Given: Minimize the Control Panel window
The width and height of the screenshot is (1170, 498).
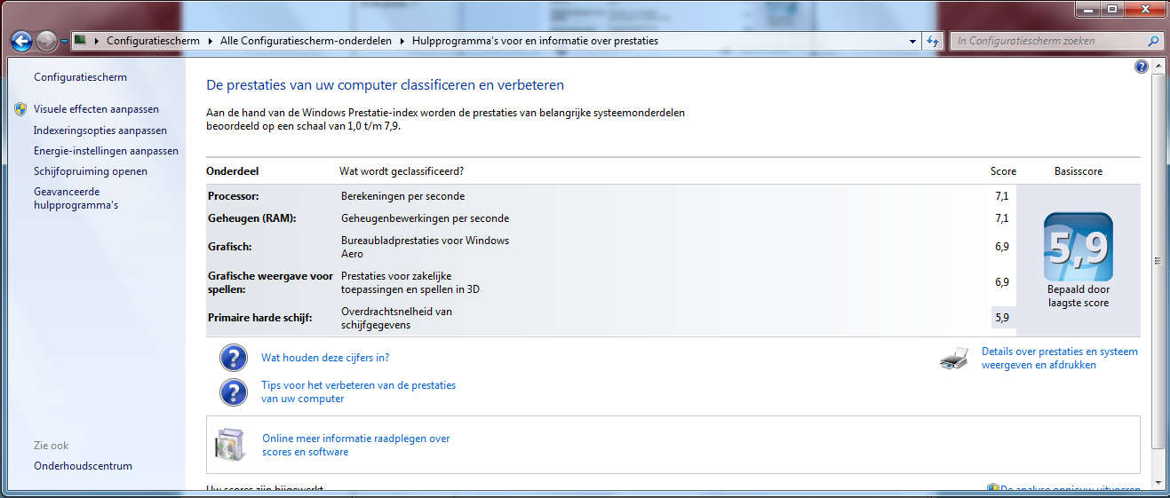Looking at the screenshot, I should [1087, 9].
